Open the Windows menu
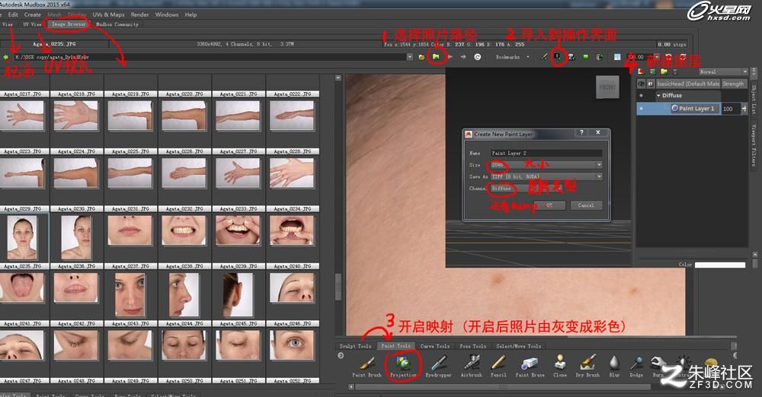This screenshot has width=762, height=397. pos(167,14)
